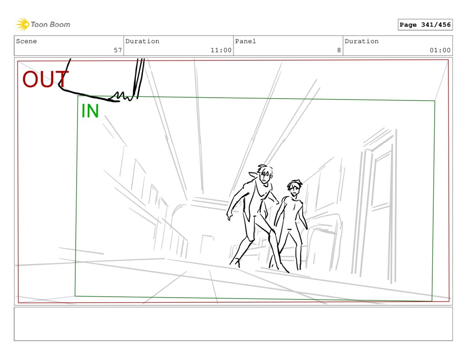
Task: Click the empty notes box below storyboard
Action: pos(233,324)
